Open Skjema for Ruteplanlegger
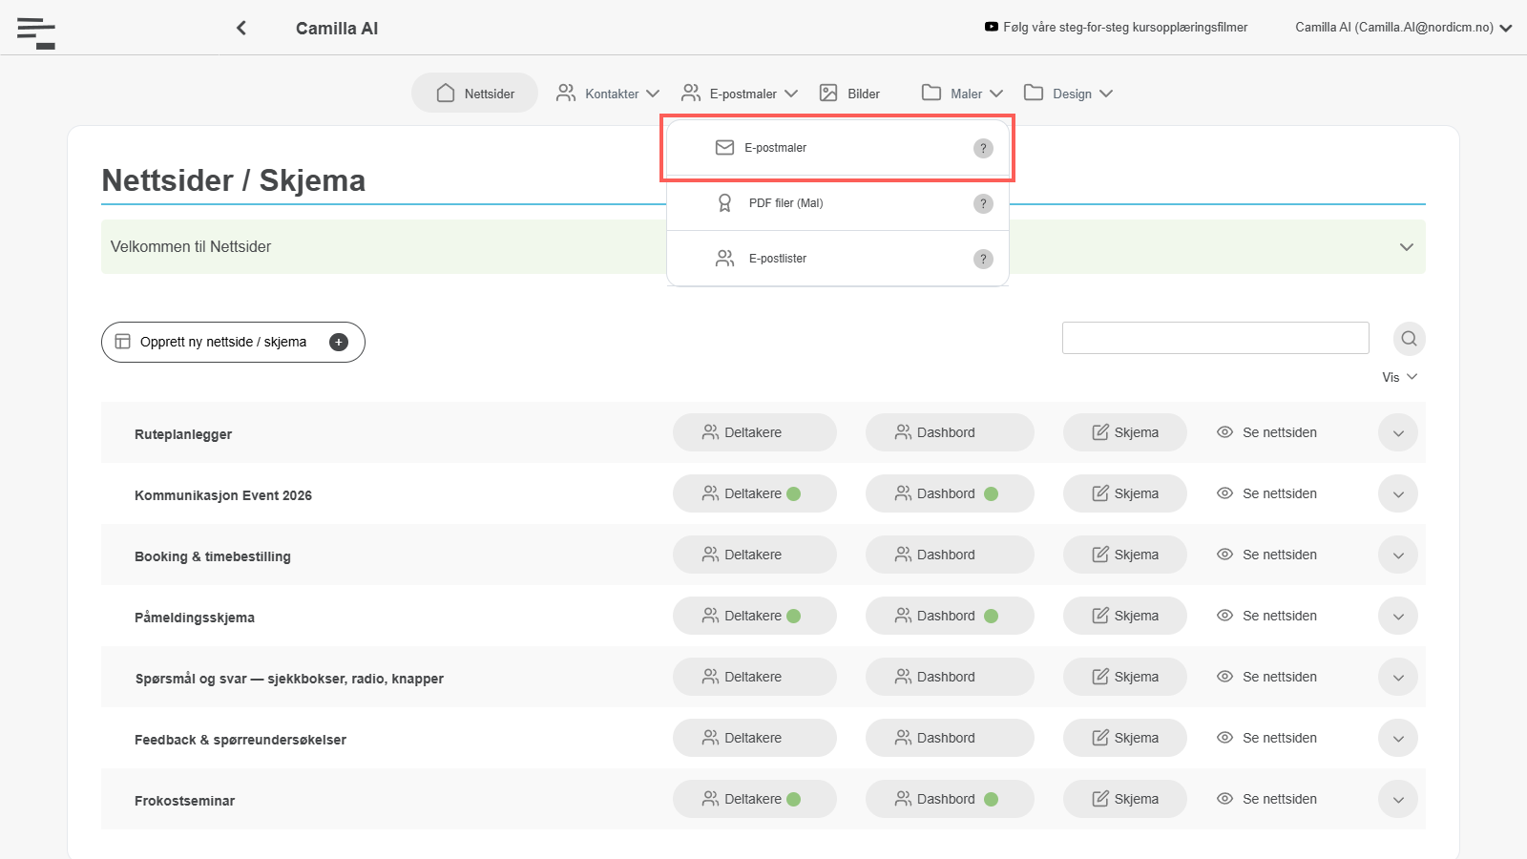 click(x=1125, y=432)
